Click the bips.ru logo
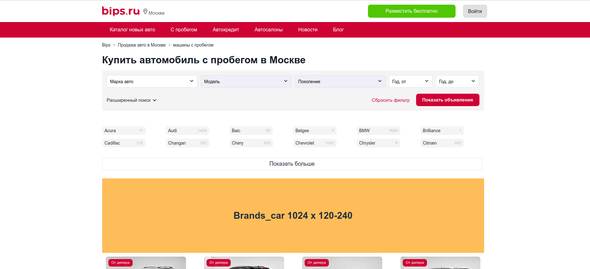 121,11
